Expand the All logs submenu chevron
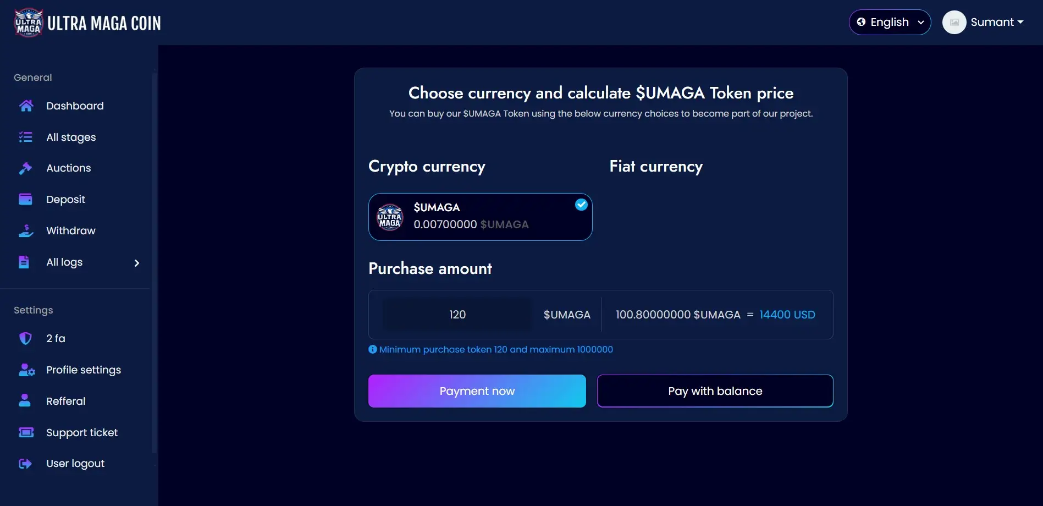 (137, 263)
